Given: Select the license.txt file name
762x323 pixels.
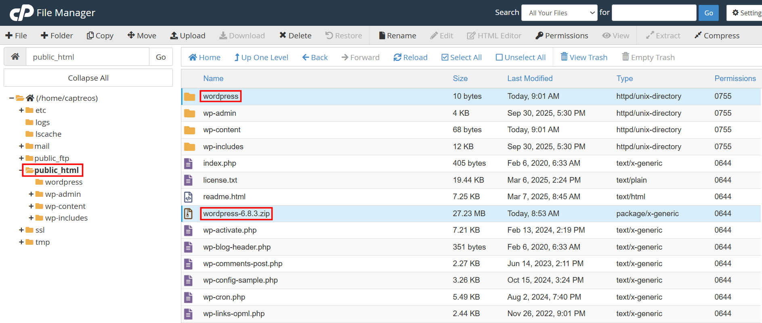Looking at the screenshot, I should [x=220, y=180].
